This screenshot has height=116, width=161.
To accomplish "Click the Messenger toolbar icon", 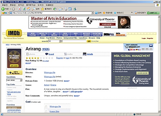I will pos(75,9).
